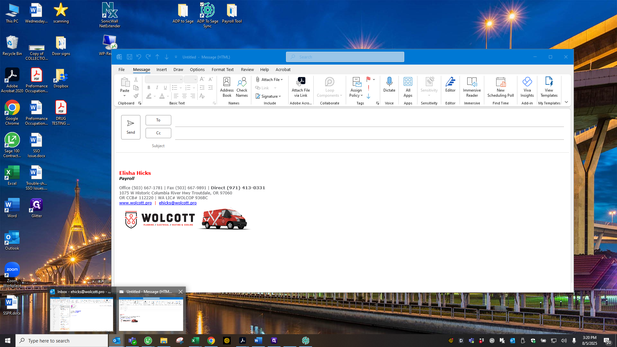Toggle High Importance tag
The width and height of the screenshot is (617, 347).
coord(369,88)
